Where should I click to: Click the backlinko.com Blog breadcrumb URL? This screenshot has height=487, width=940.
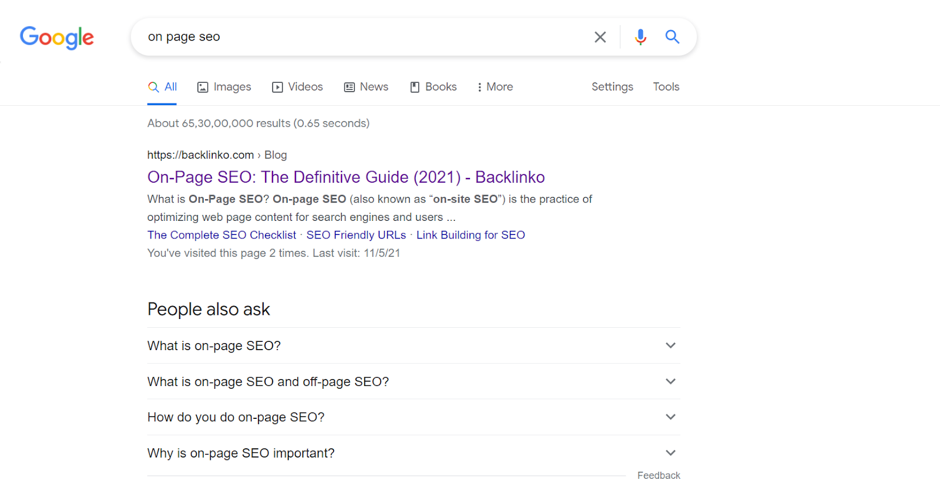coord(217,155)
